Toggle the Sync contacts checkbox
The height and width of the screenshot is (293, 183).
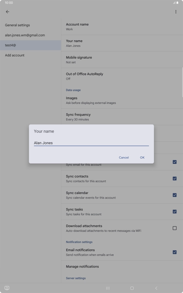[174, 178]
